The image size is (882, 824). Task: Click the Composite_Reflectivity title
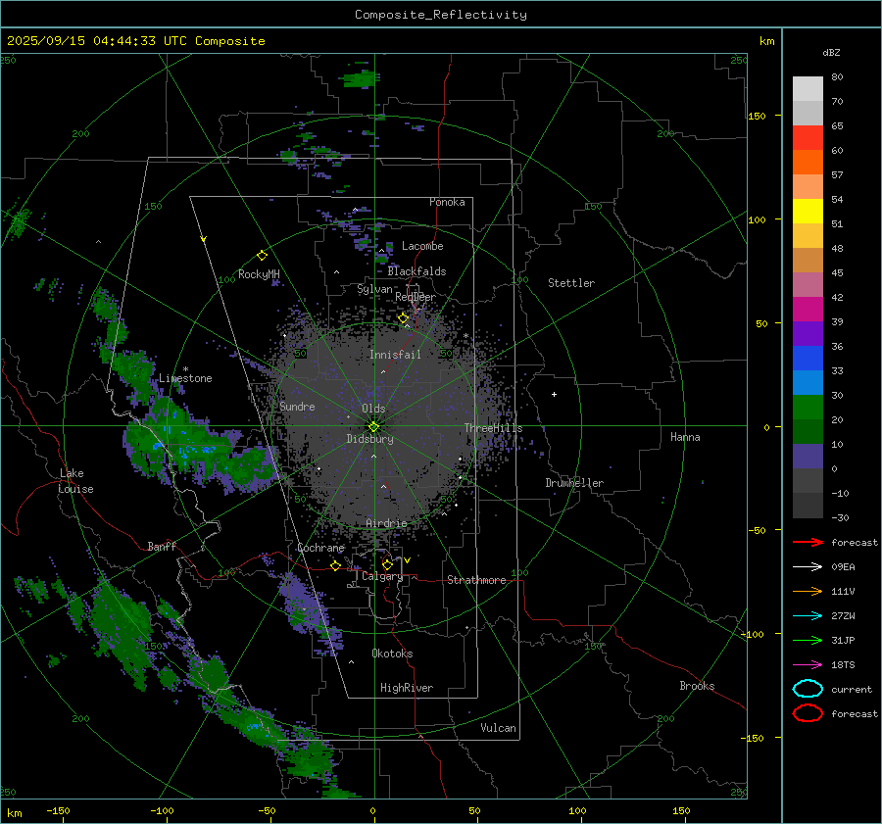click(x=440, y=15)
